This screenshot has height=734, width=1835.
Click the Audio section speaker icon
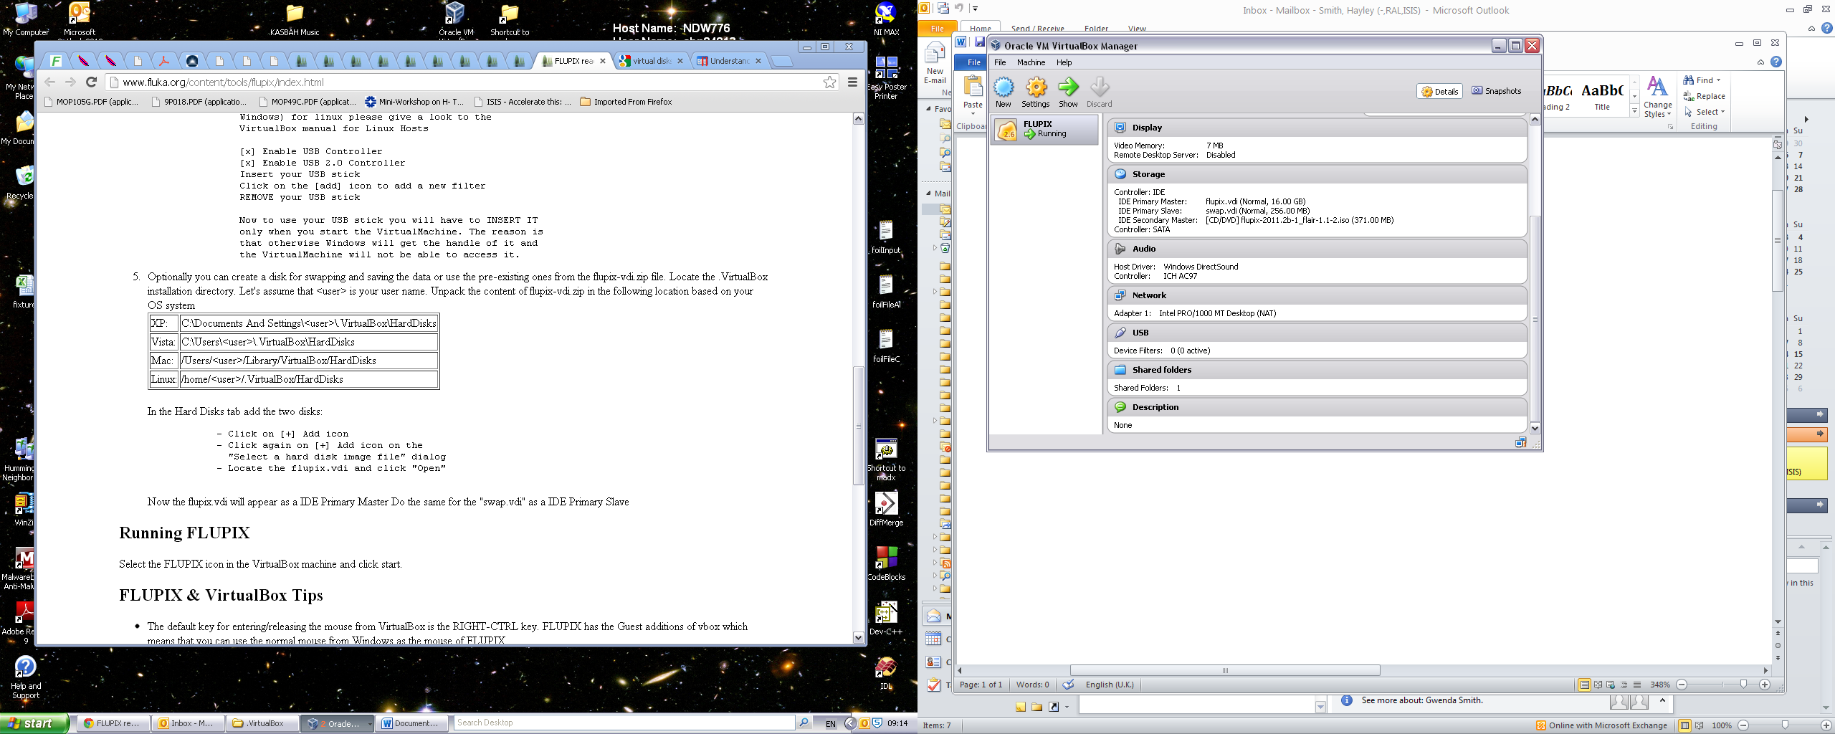click(x=1120, y=249)
